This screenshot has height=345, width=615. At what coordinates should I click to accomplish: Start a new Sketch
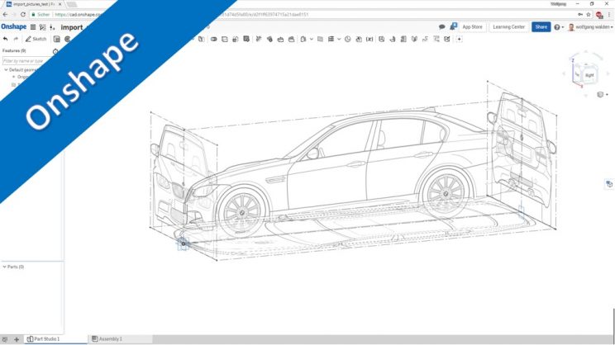36,39
